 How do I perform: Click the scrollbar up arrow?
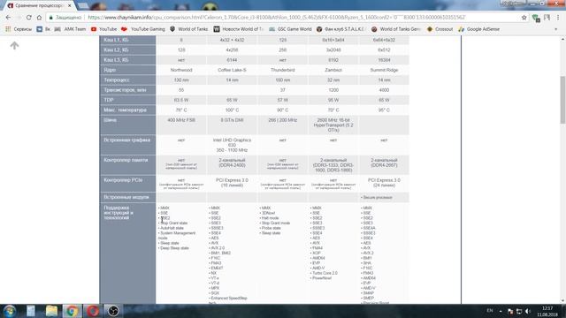coord(562,39)
